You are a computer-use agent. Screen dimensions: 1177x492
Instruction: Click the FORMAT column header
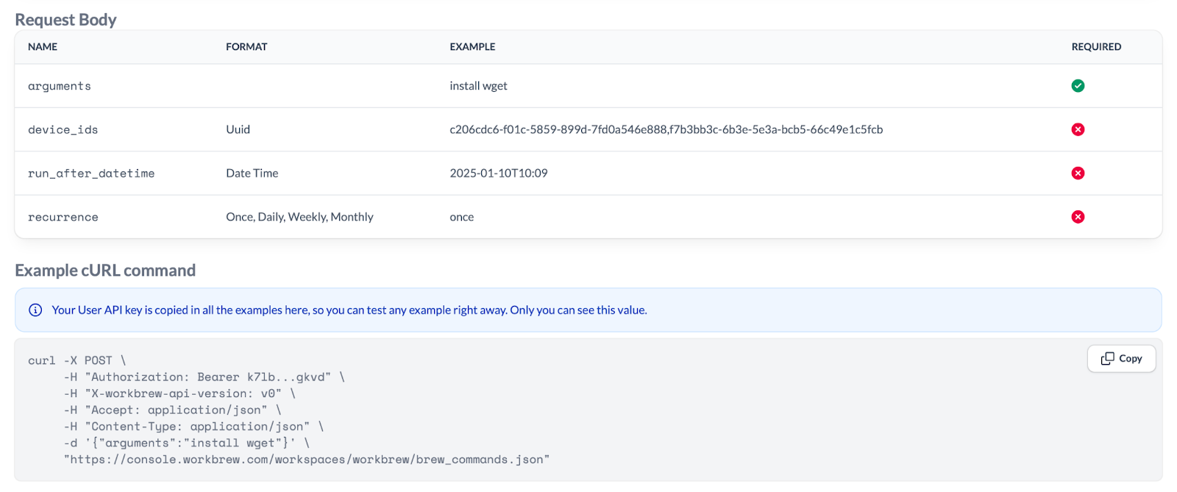tap(246, 47)
